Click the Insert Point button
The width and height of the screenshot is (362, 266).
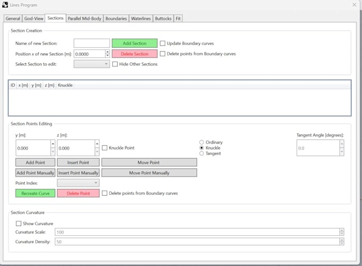coord(78,162)
